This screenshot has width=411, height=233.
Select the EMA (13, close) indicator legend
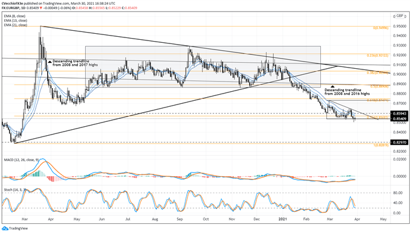15,21
